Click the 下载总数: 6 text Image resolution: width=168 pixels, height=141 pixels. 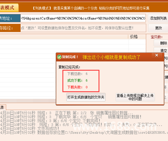[x=77, y=74]
